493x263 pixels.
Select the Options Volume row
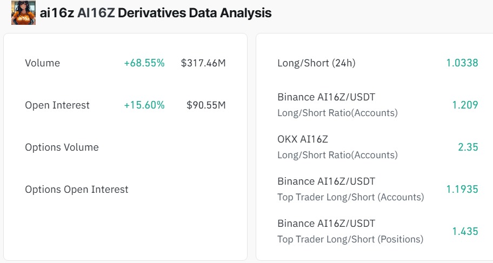[62, 147]
